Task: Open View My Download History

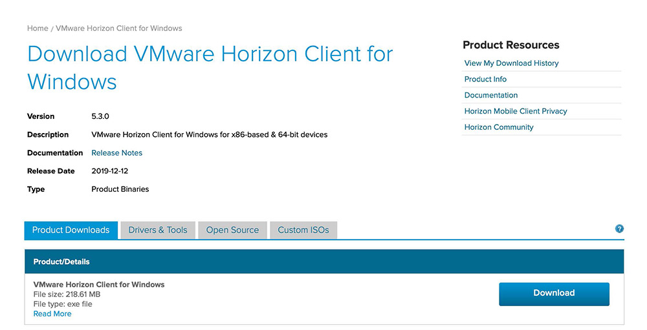Action: coord(511,63)
